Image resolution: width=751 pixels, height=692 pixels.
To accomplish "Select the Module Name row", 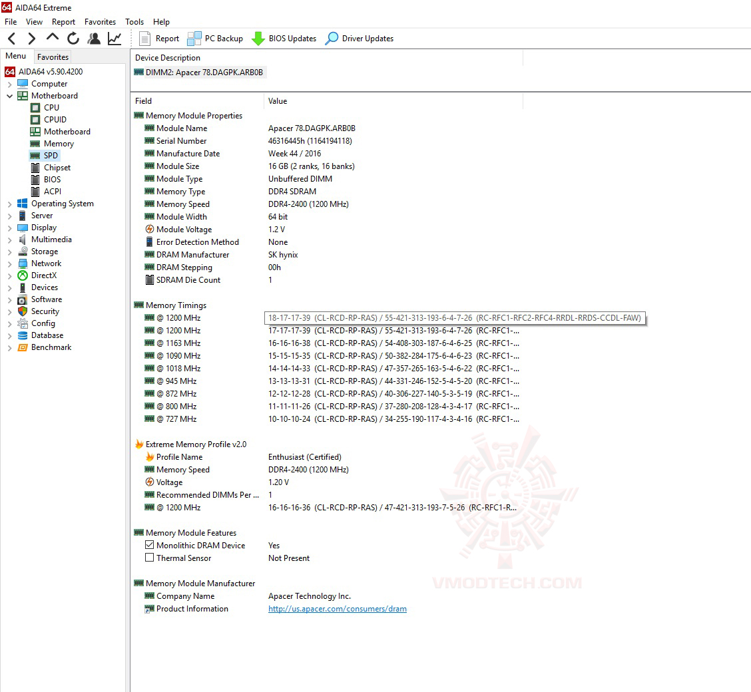I will (326, 128).
